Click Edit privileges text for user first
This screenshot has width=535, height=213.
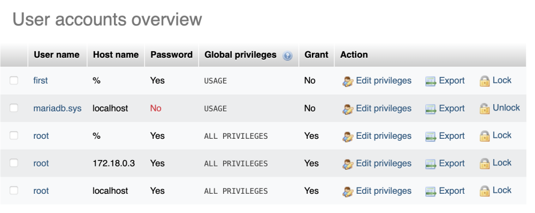(x=384, y=81)
